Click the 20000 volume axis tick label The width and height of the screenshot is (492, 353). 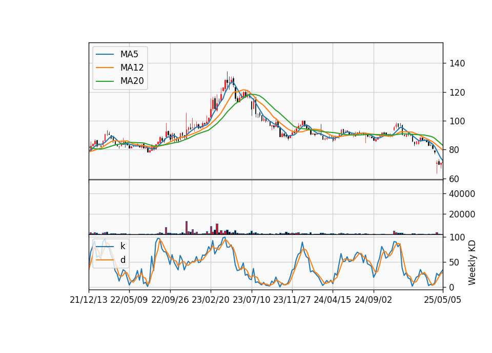[462, 214]
